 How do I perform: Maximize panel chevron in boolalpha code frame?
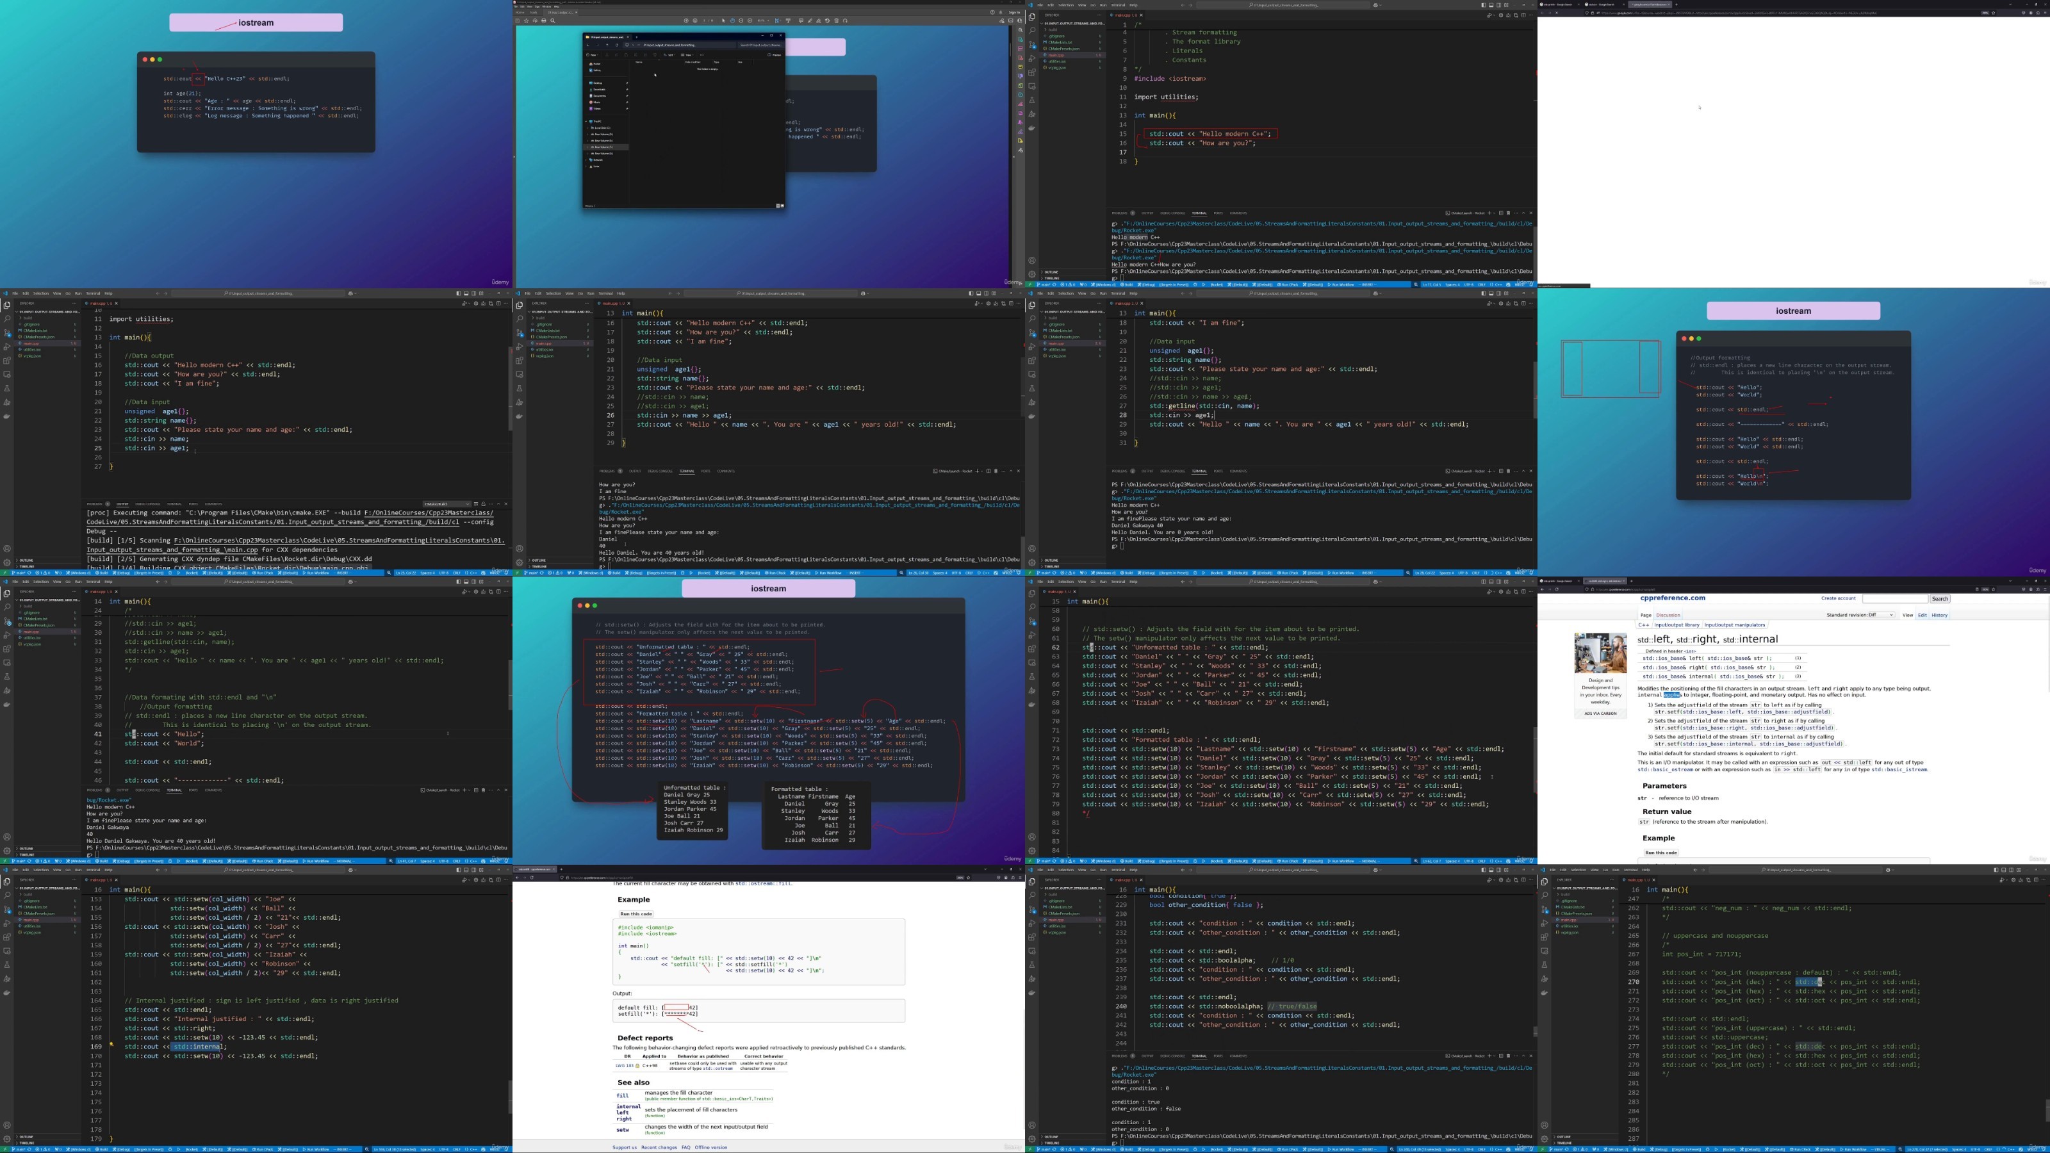coord(1523,1056)
